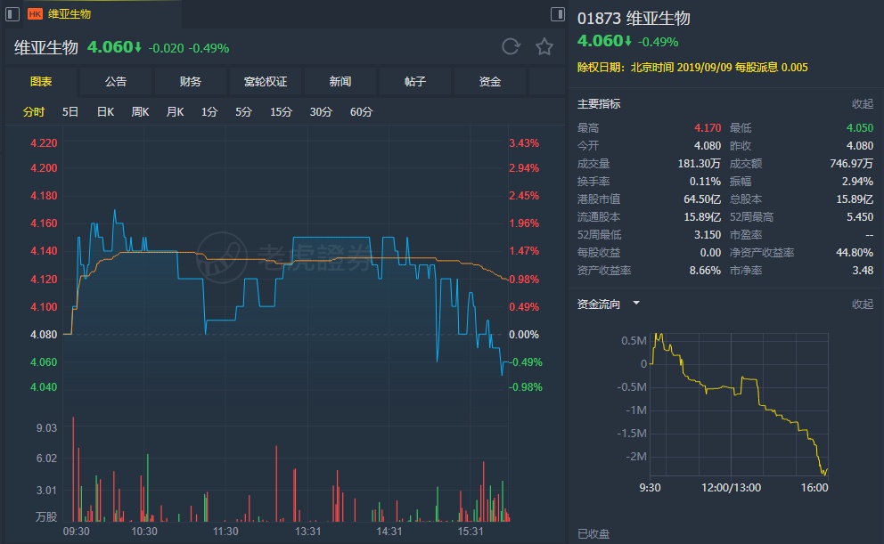This screenshot has width=884, height=544.
Task: Switch chart to 5日 view
Action: coord(70,112)
